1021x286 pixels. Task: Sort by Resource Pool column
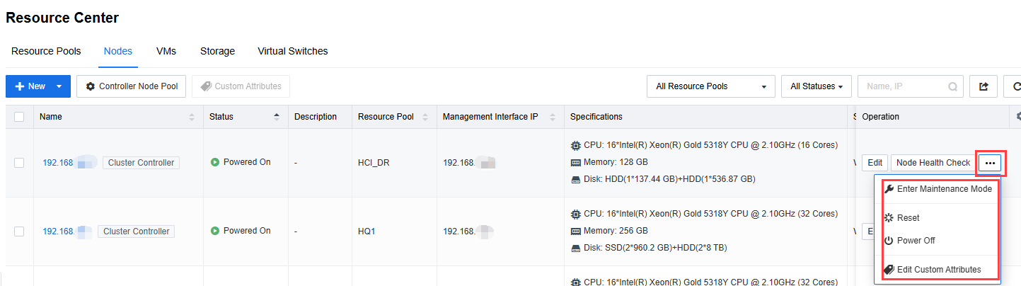point(425,117)
